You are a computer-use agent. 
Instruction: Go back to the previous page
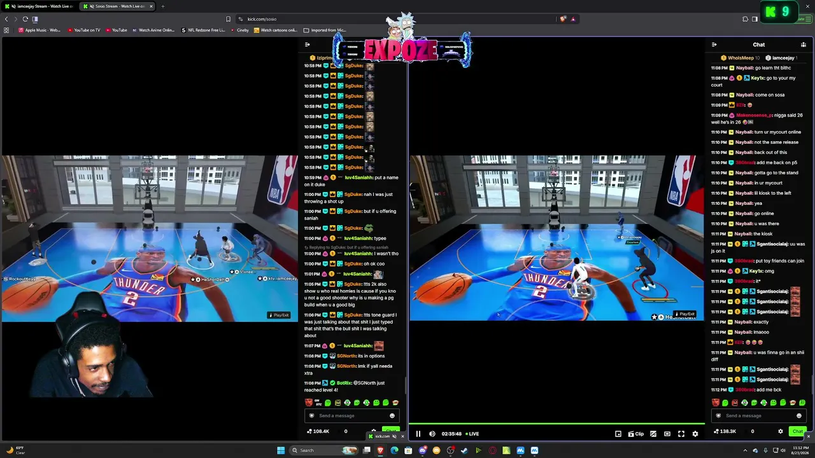[6, 19]
